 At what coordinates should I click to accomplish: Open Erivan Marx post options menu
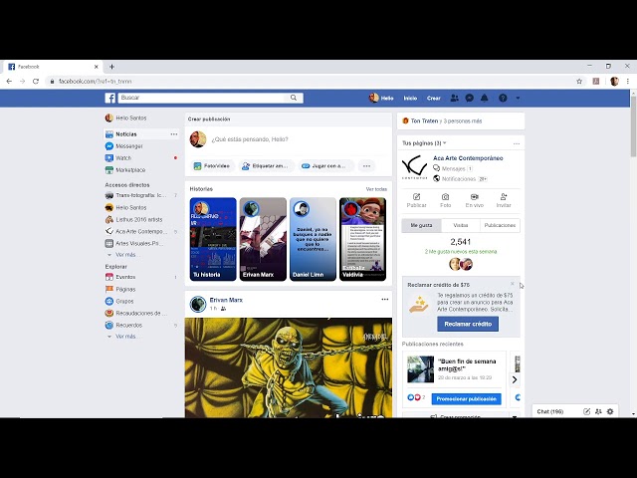(385, 299)
